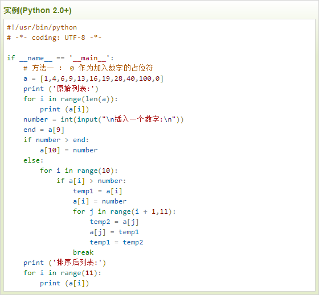Click the if number > end line
Screen dimensions: 319x295
tap(56, 140)
